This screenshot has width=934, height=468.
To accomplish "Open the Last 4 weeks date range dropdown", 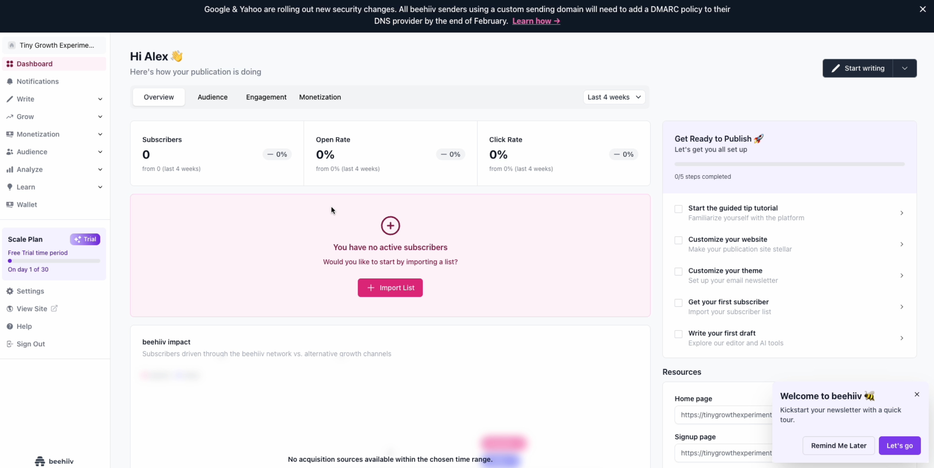I will pyautogui.click(x=614, y=97).
